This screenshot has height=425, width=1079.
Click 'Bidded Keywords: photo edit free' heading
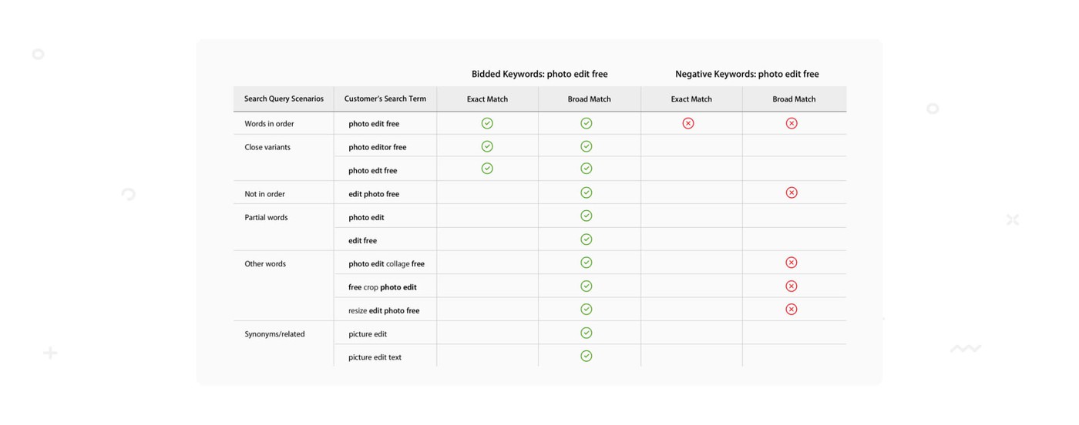point(539,75)
